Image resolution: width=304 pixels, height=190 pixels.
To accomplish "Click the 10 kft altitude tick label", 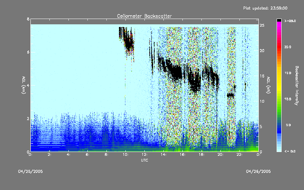I will pyautogui.click(x=262, y=101).
